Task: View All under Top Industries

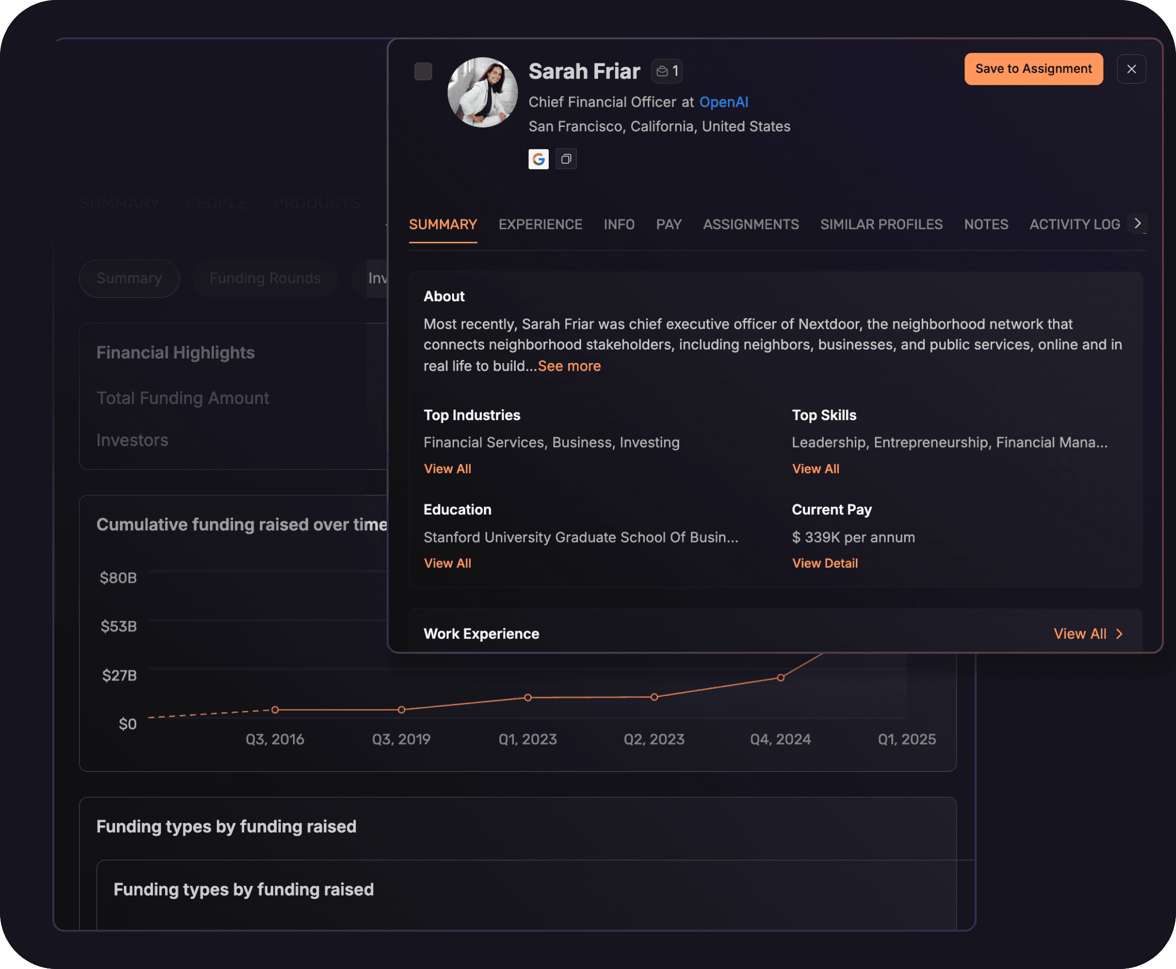Action: [448, 469]
